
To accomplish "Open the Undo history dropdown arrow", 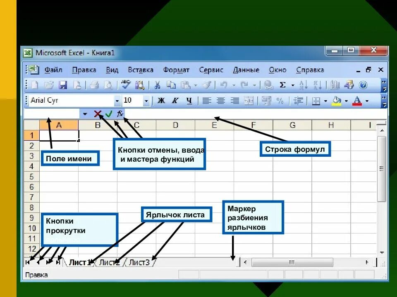I will (x=234, y=85).
